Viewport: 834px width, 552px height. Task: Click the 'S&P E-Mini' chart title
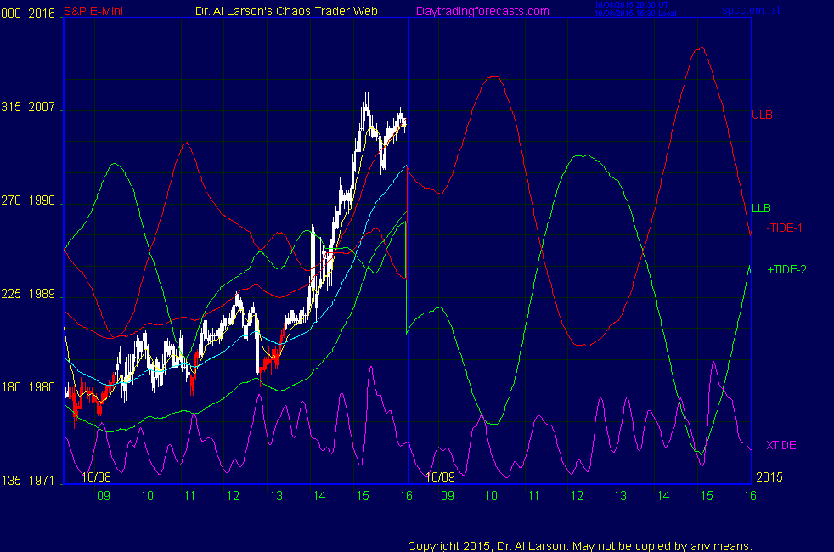point(93,11)
